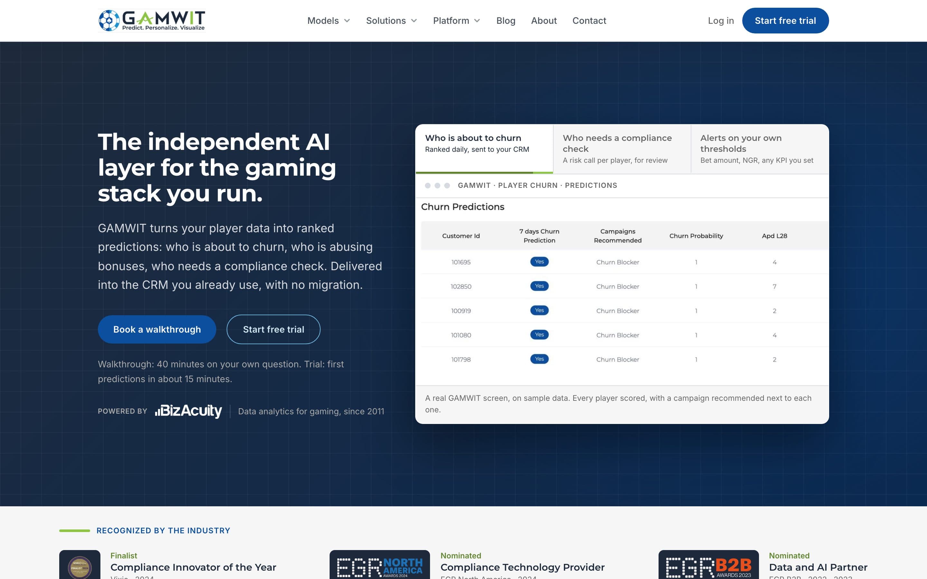Click Churn Blocker in row 100919
This screenshot has height=579, width=927.
point(617,311)
